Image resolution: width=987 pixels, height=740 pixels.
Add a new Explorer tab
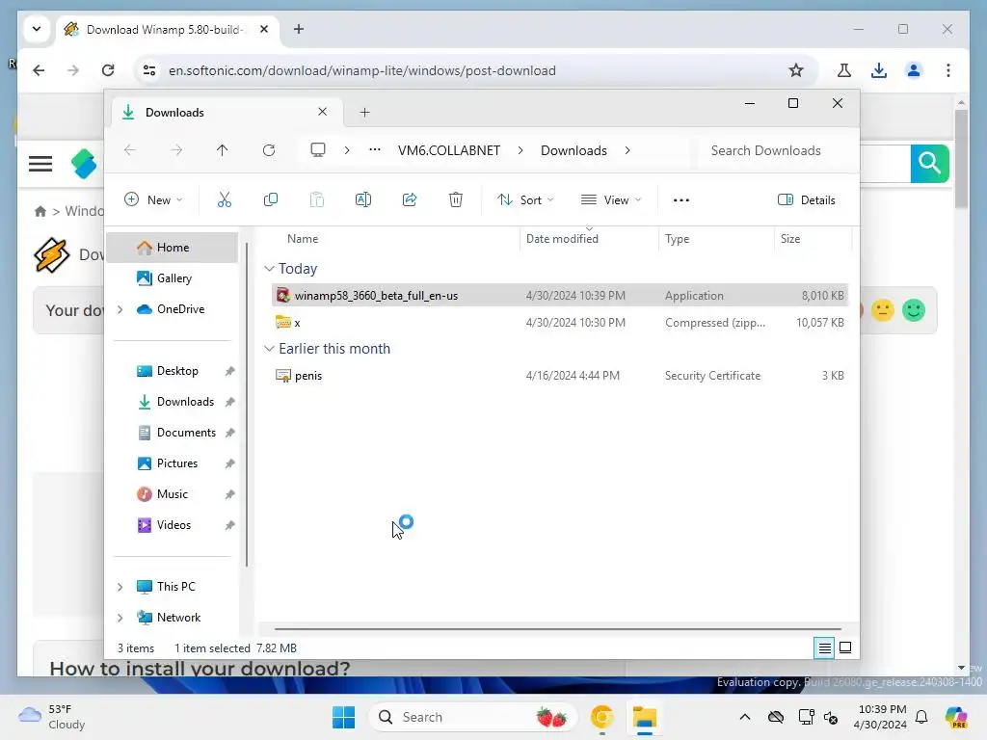364,113
